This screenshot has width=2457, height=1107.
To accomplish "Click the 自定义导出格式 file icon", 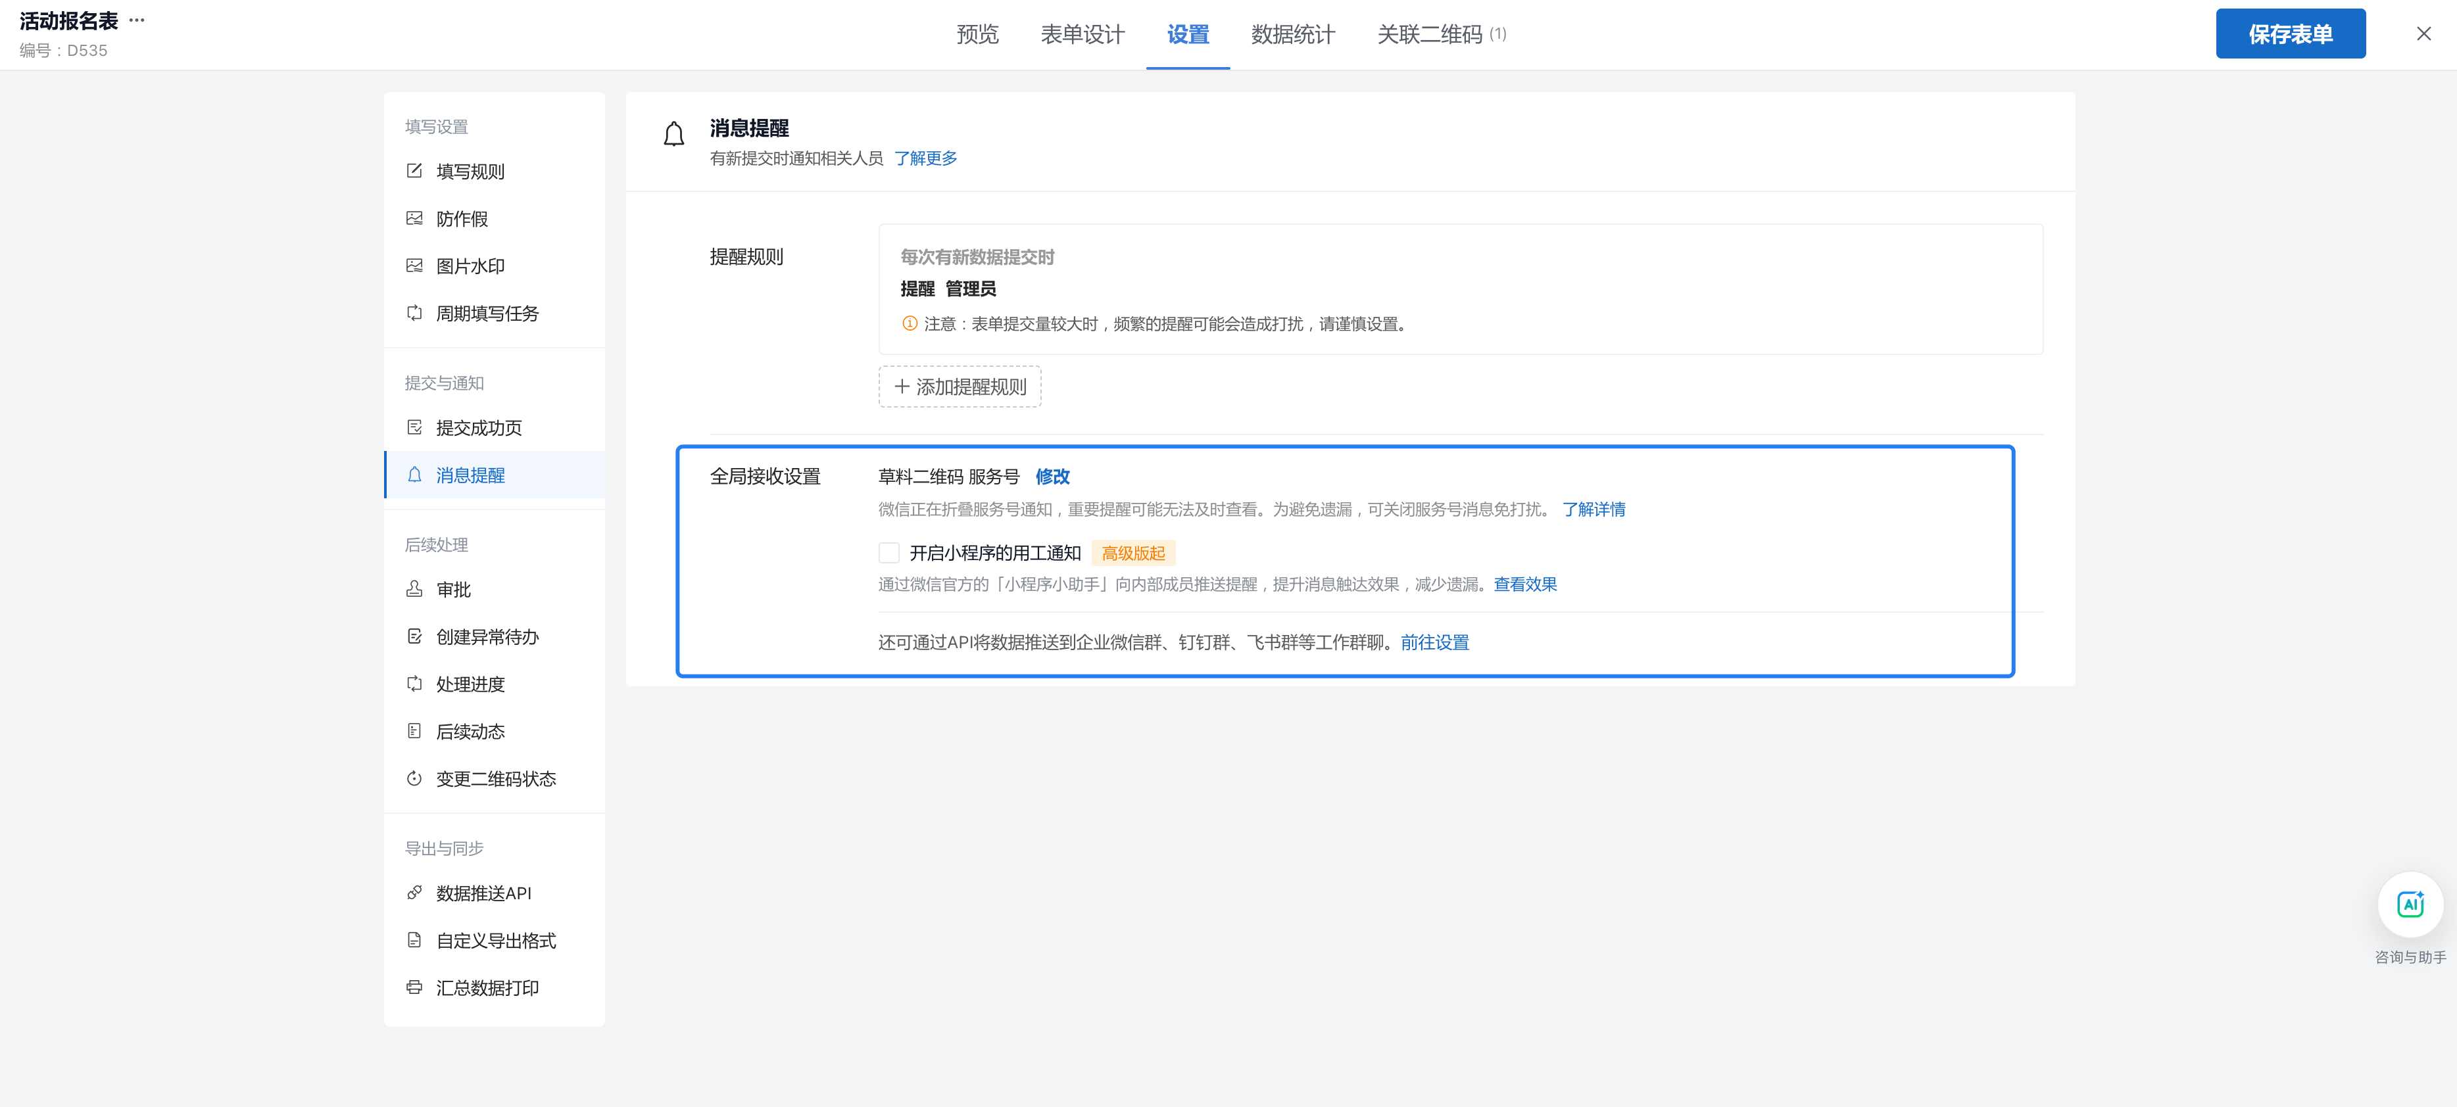I will point(414,940).
